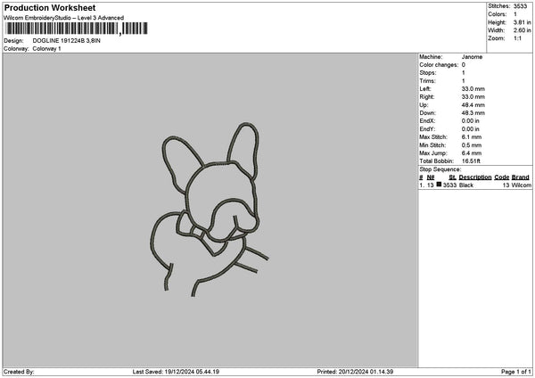Click the Code column header

click(501, 177)
